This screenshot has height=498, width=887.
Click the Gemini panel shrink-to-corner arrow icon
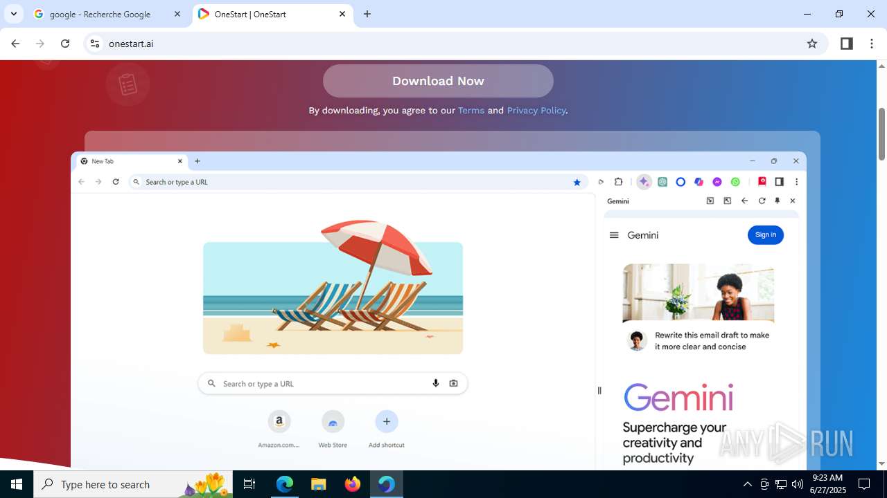[710, 201]
